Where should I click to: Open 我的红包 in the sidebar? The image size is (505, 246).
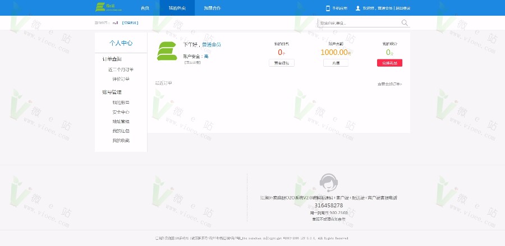point(121,131)
